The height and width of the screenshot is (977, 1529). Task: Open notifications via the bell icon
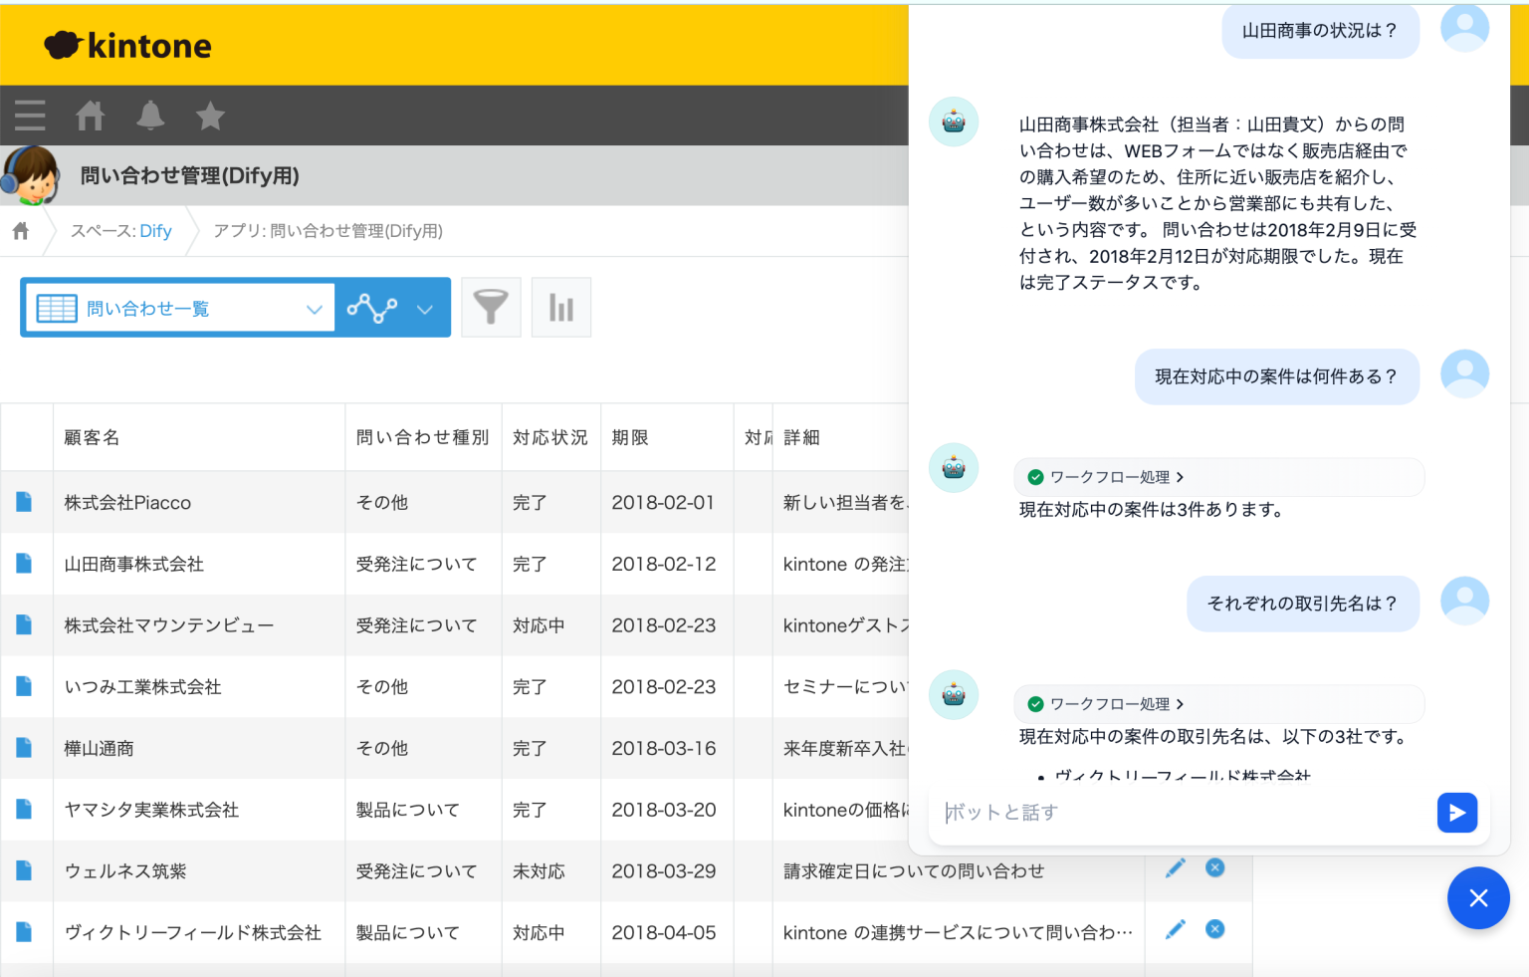pos(150,116)
